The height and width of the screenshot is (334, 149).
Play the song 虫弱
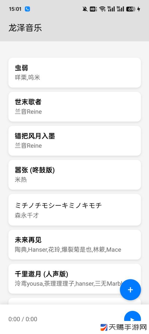pos(75,73)
